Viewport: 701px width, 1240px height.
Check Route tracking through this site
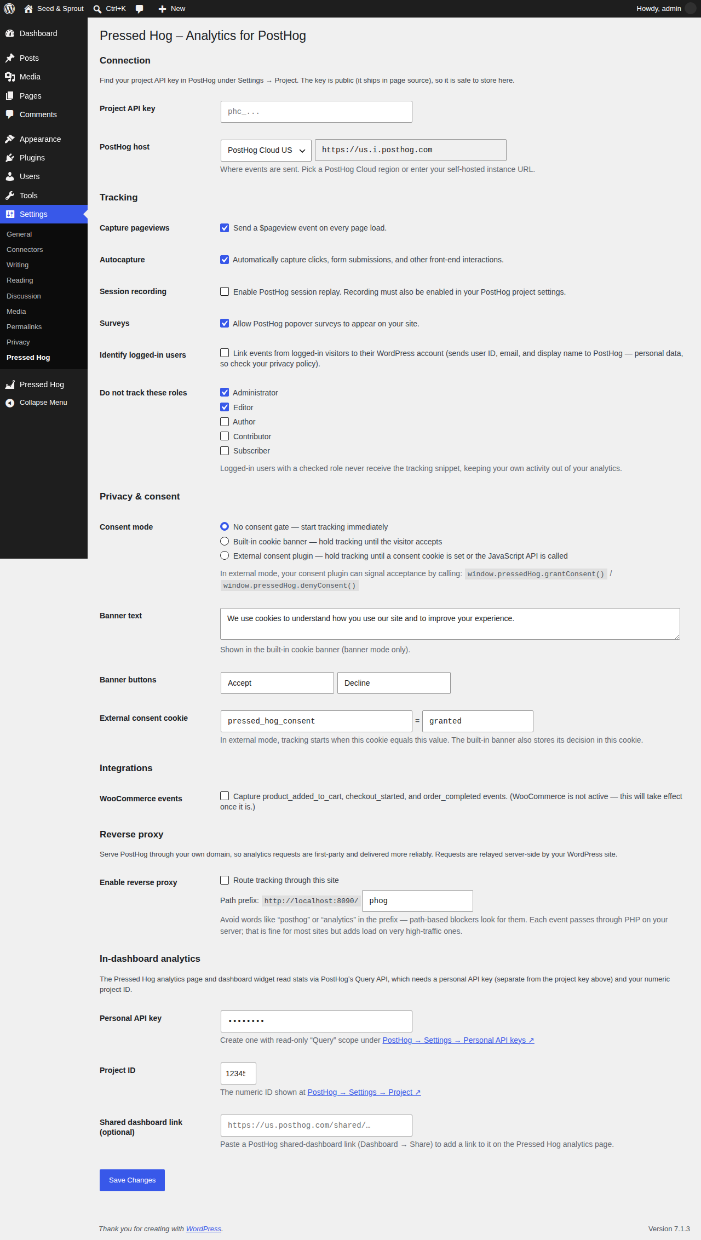click(225, 880)
